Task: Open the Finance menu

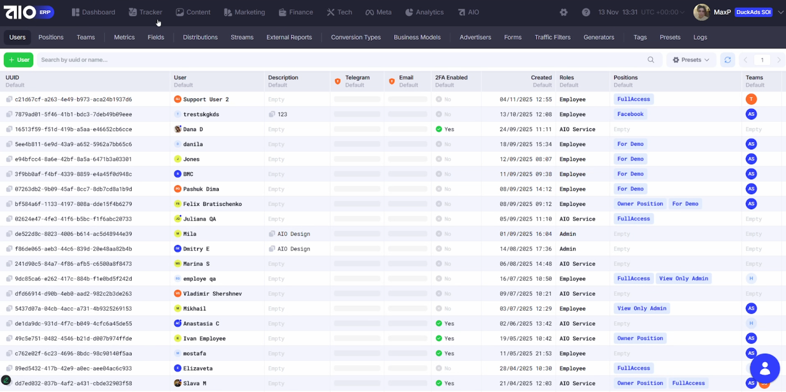Action: [296, 12]
